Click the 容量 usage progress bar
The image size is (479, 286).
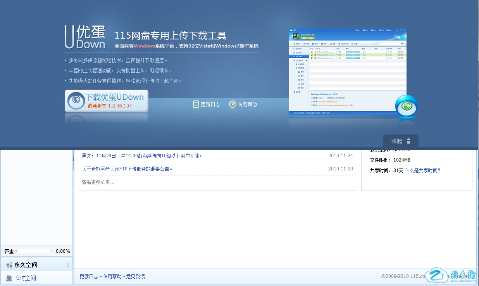pyautogui.click(x=34, y=251)
